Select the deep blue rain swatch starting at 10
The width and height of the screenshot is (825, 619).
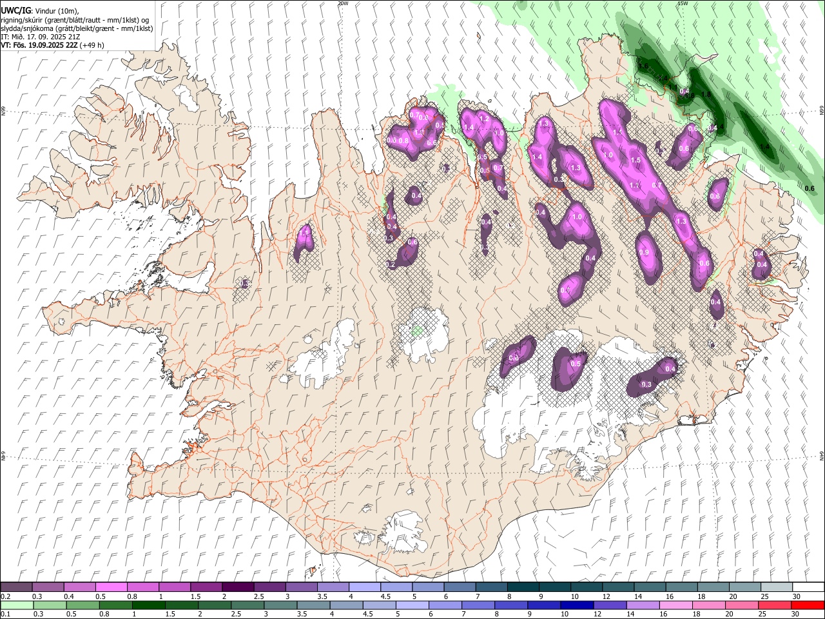[x=577, y=605]
